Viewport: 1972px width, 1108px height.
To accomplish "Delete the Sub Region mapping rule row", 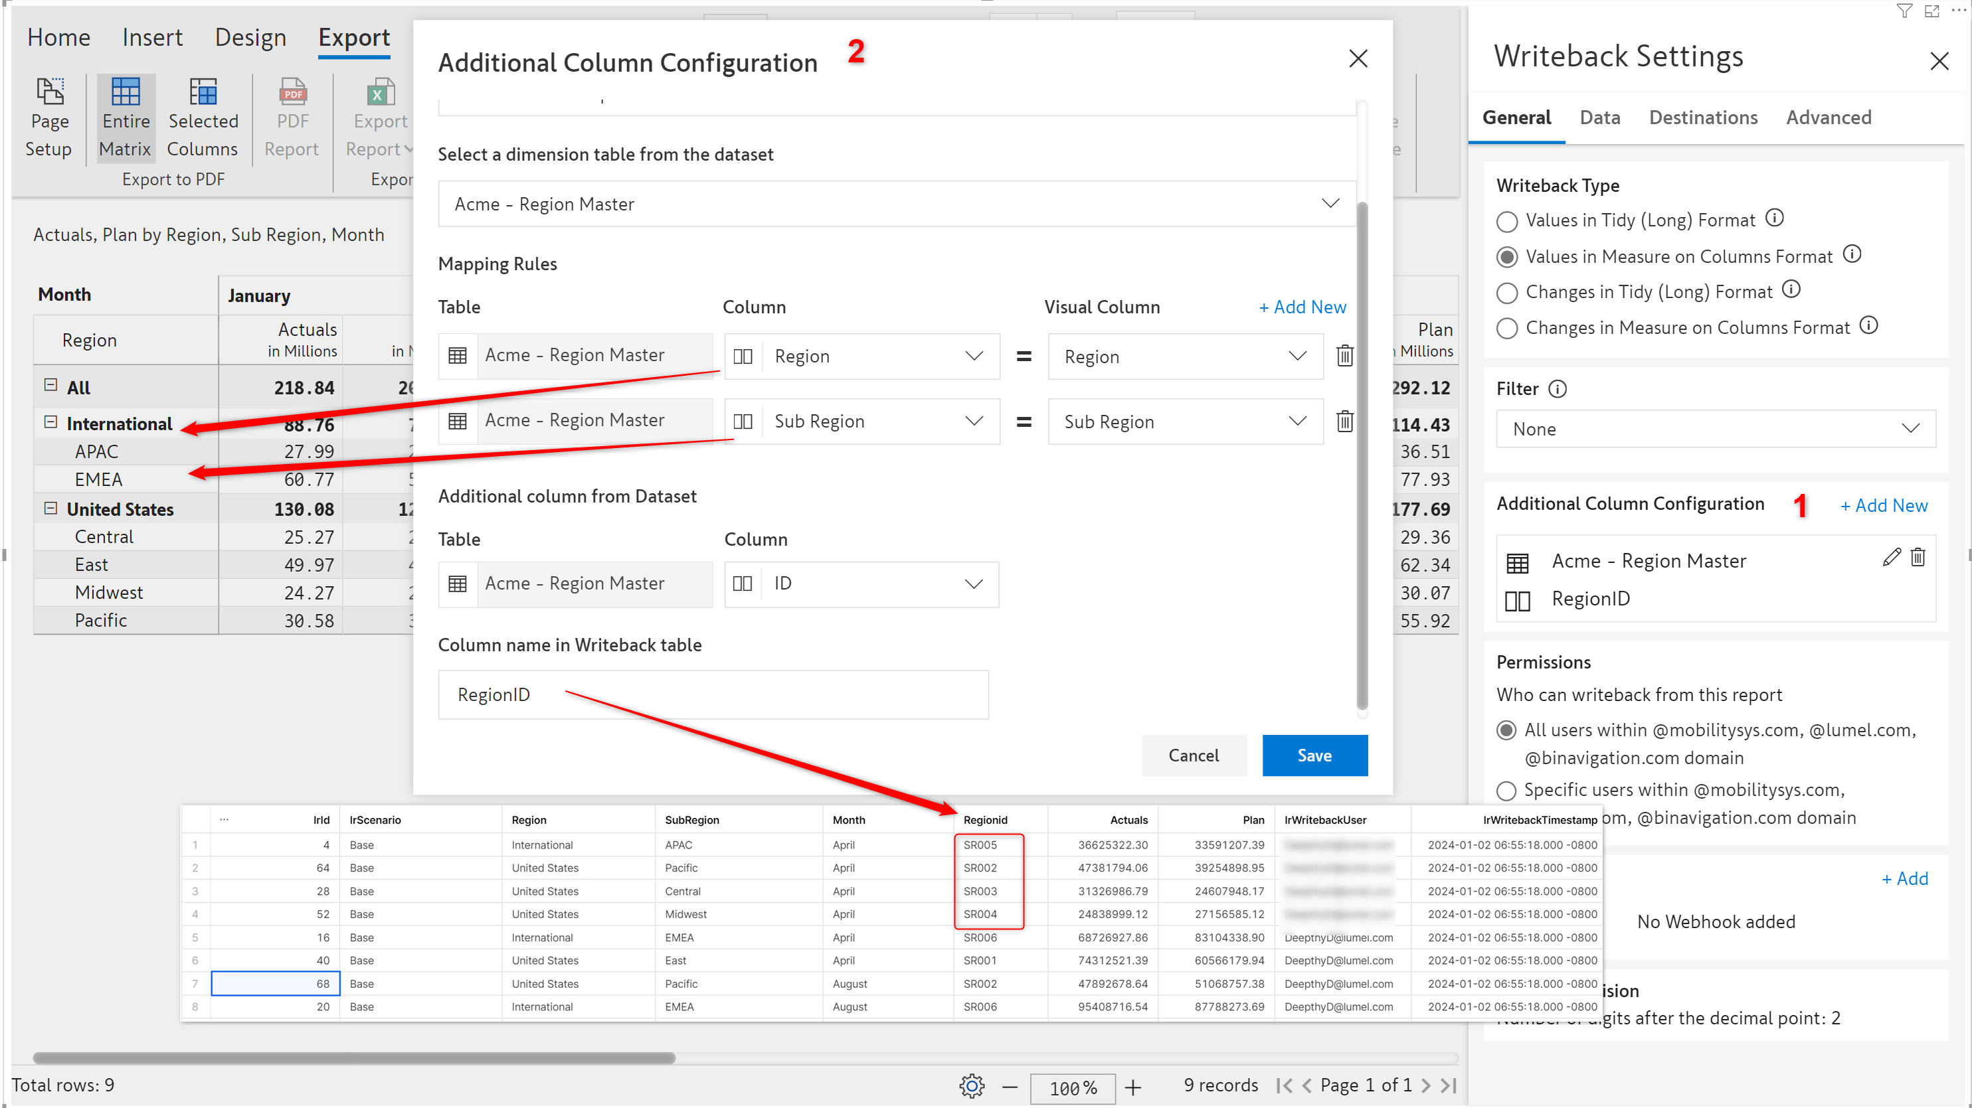I will [x=1344, y=422].
